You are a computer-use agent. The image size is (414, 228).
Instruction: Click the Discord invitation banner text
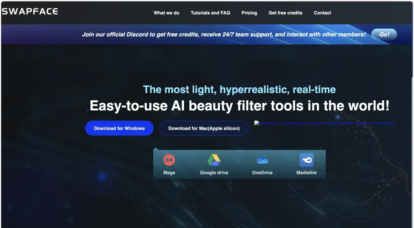[x=224, y=34]
